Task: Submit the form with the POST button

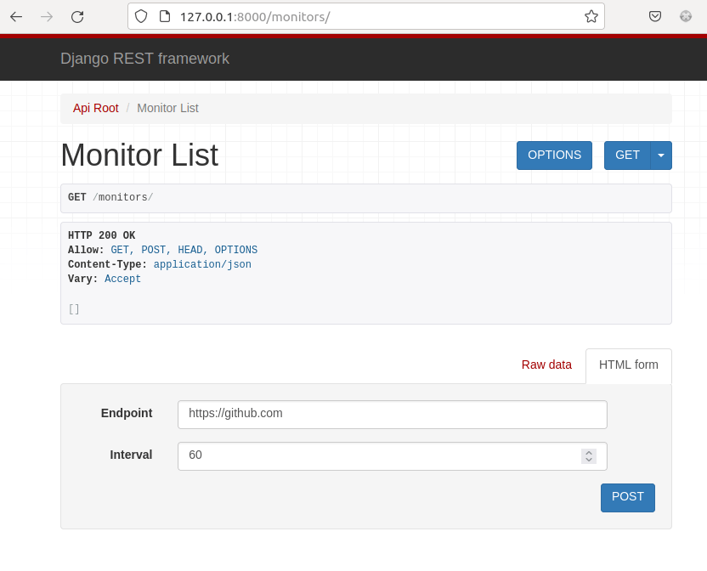Action: tap(627, 497)
